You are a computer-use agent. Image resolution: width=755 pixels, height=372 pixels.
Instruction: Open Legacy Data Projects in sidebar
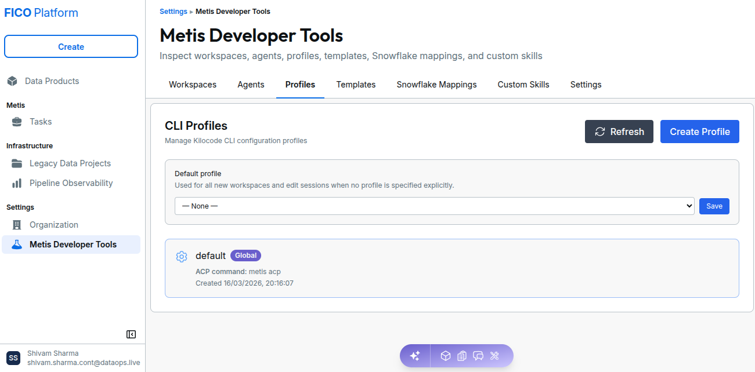[70, 163]
